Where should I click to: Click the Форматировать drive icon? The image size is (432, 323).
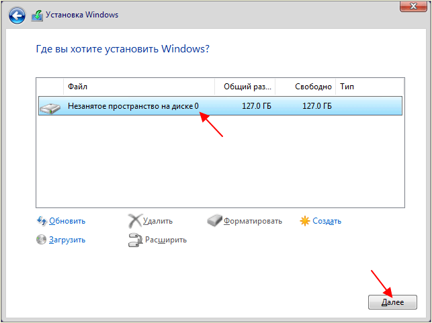(214, 220)
